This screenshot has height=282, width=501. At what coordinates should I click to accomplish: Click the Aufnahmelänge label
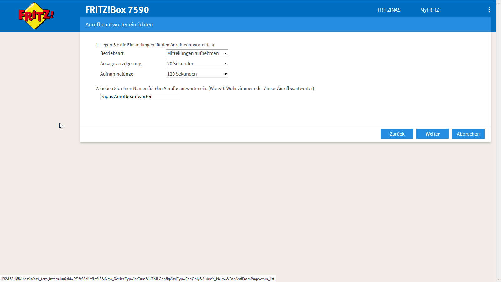117,74
